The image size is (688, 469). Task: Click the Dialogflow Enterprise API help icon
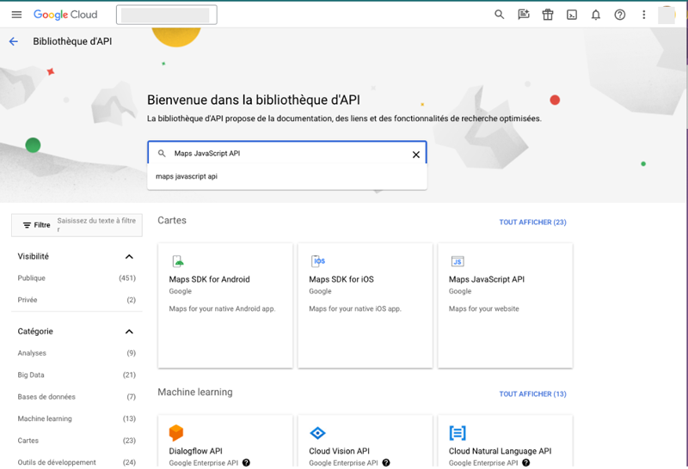tap(246, 462)
